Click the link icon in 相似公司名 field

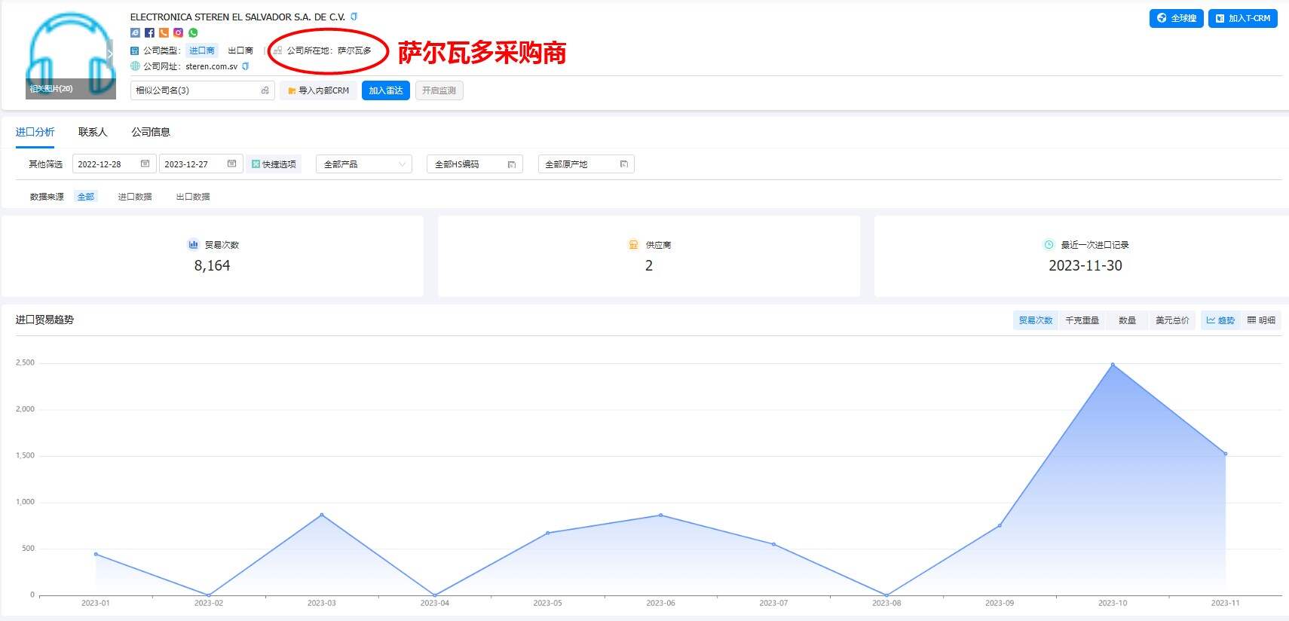[x=265, y=90]
